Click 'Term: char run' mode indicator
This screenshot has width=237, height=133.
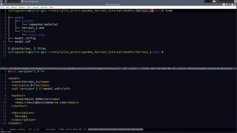tap(151, 69)
